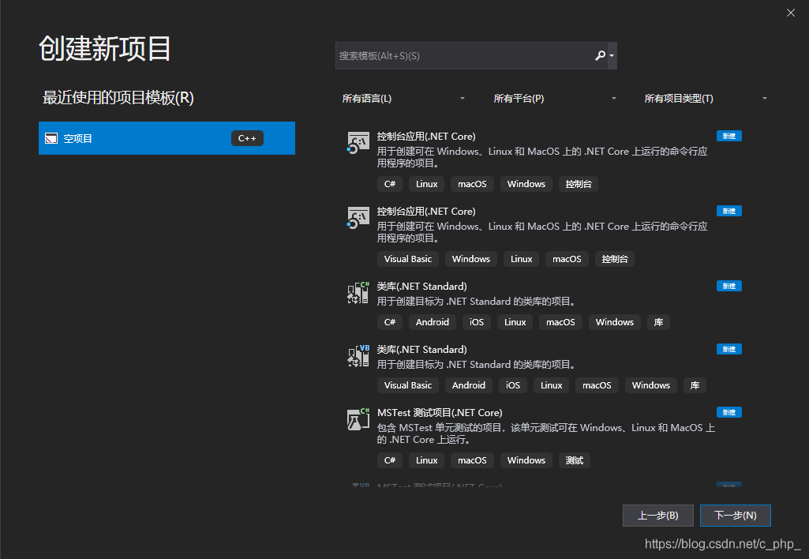Image resolution: width=809 pixels, height=559 pixels.
Task: Click the 控制台 tag in the C# console app row
Action: [579, 184]
